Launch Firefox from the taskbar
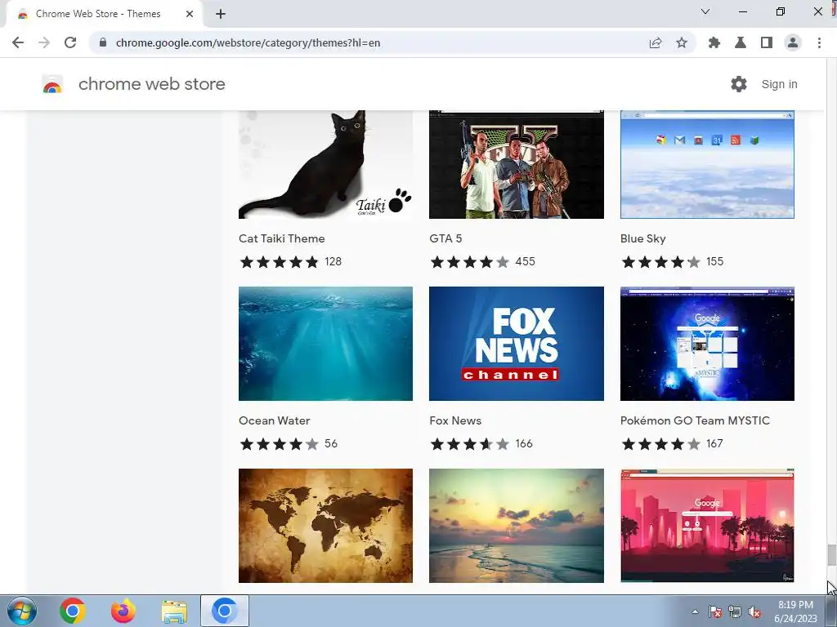The width and height of the screenshot is (837, 627). 123,611
